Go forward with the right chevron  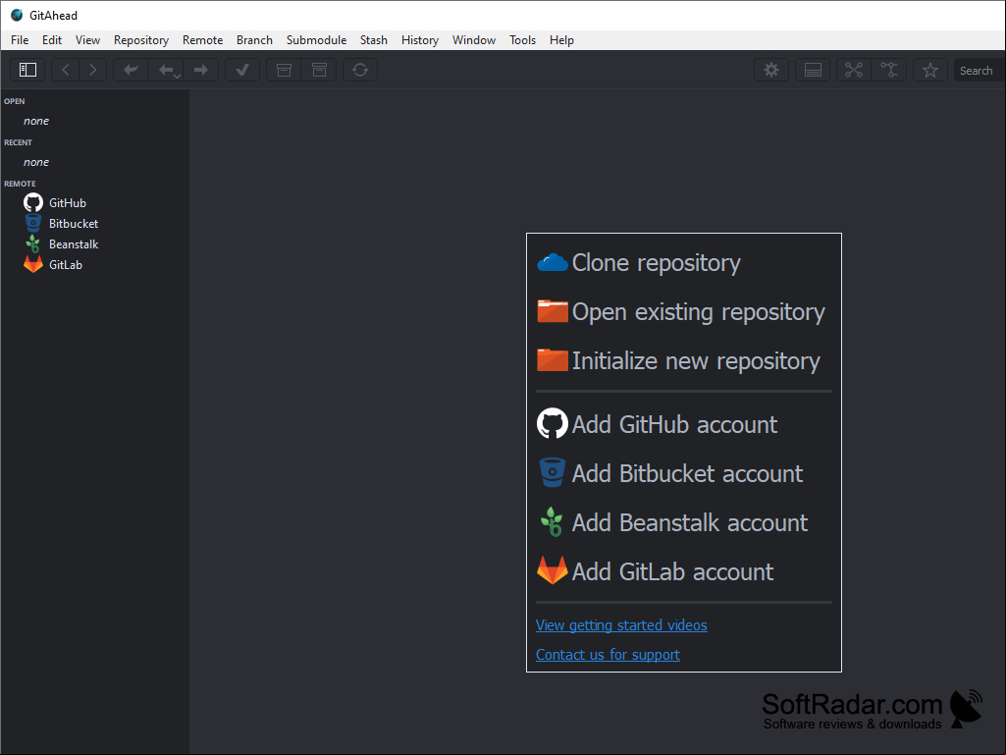[93, 70]
